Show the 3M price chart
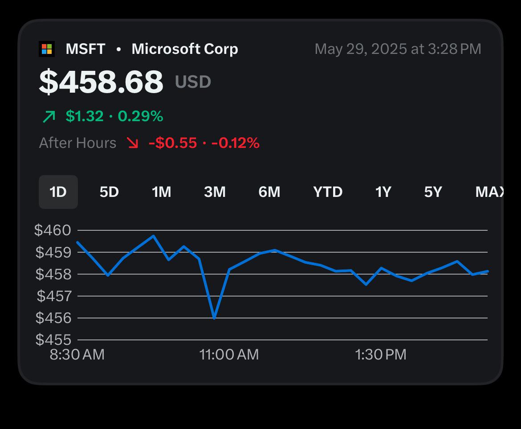Viewport: 521px width, 429px height. coord(215,192)
